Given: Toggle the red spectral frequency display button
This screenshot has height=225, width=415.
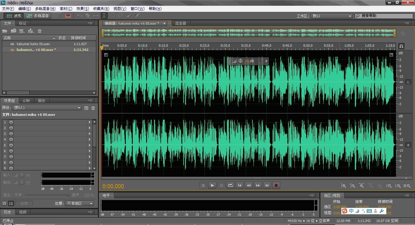Looking at the screenshot, I should click(68, 16).
